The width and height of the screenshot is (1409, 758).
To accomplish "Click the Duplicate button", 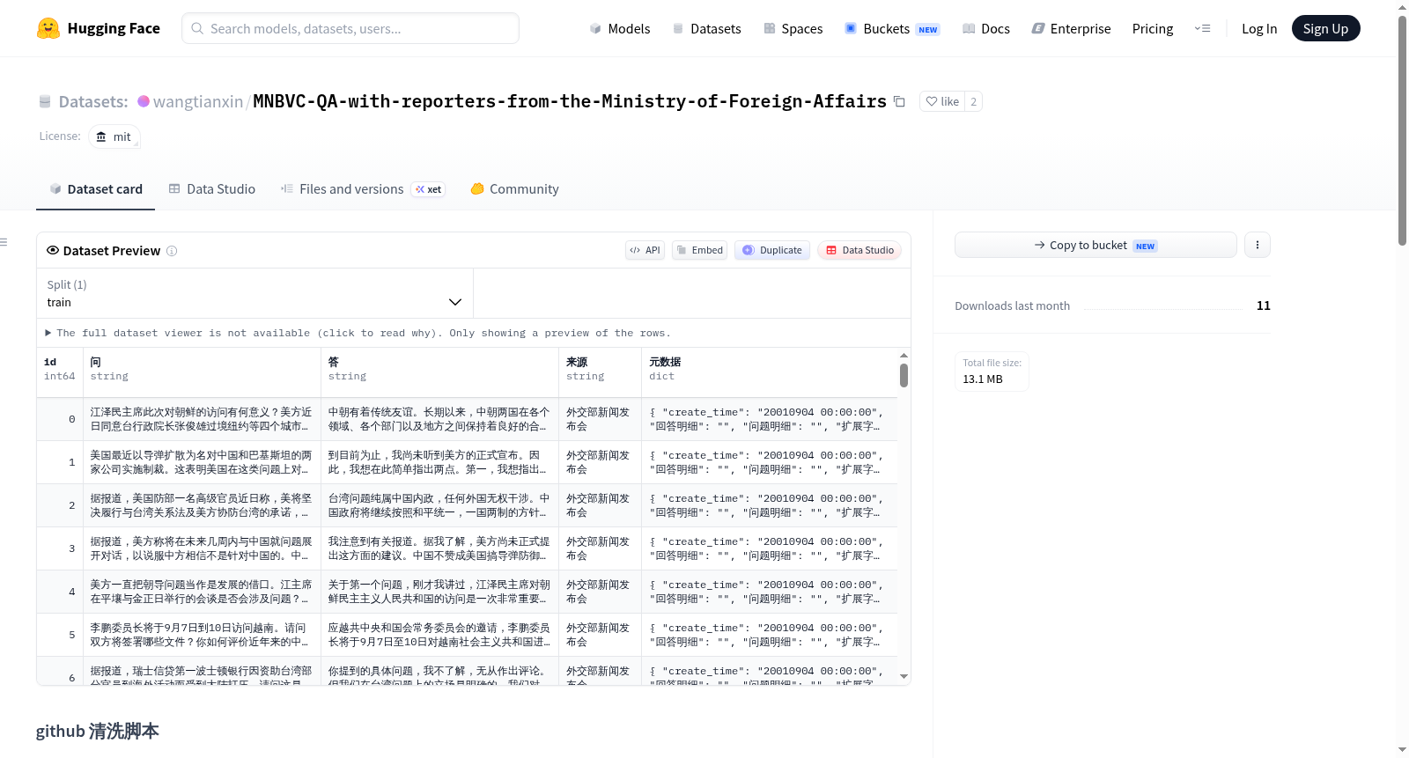I will coord(772,250).
